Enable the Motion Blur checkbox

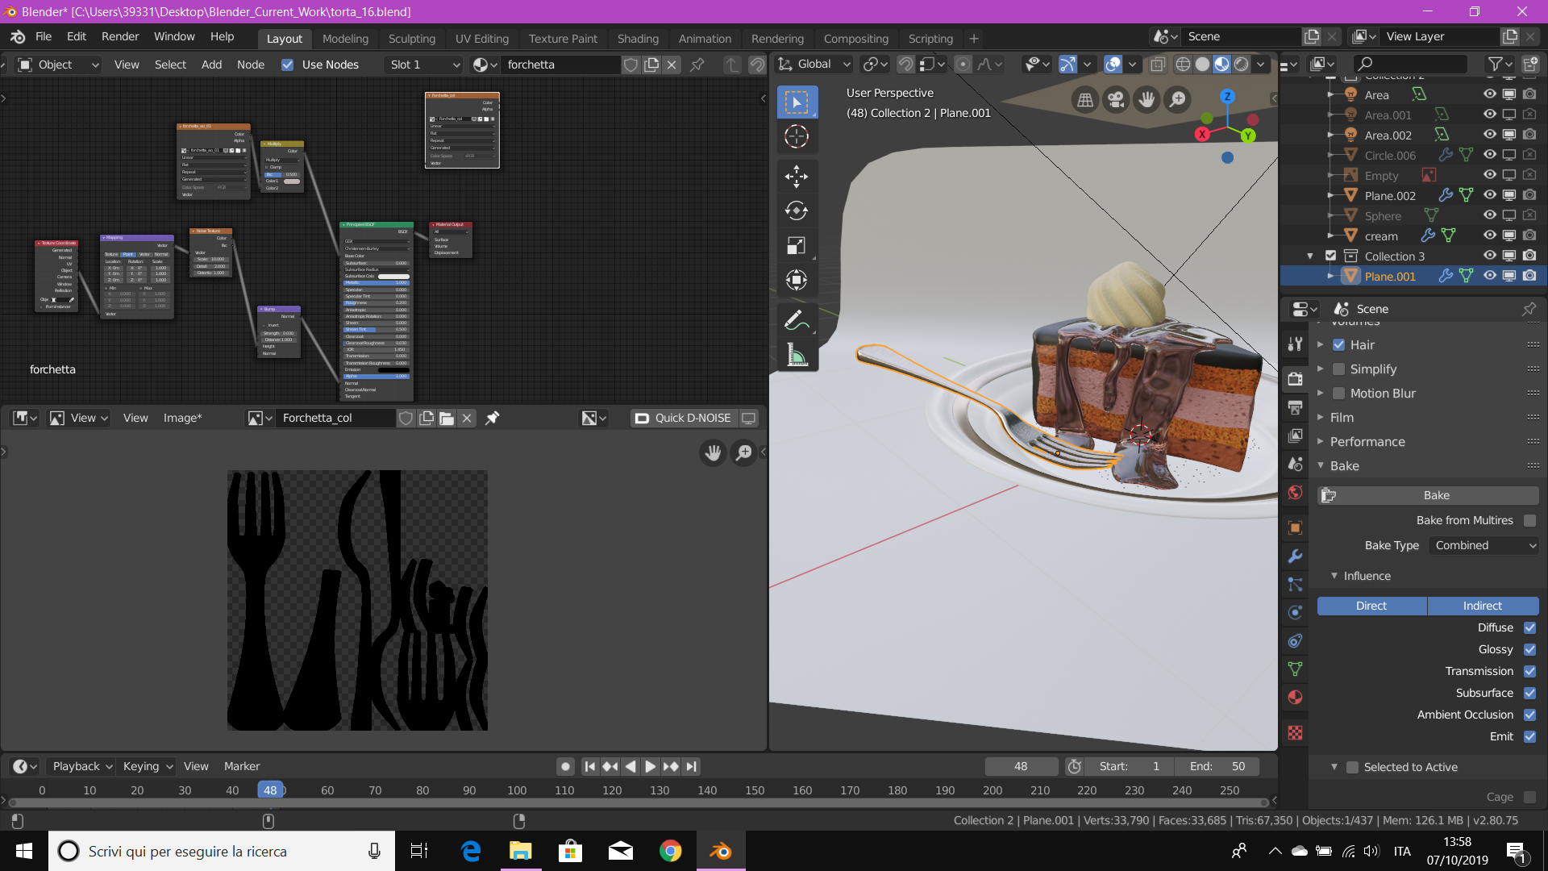coord(1338,394)
